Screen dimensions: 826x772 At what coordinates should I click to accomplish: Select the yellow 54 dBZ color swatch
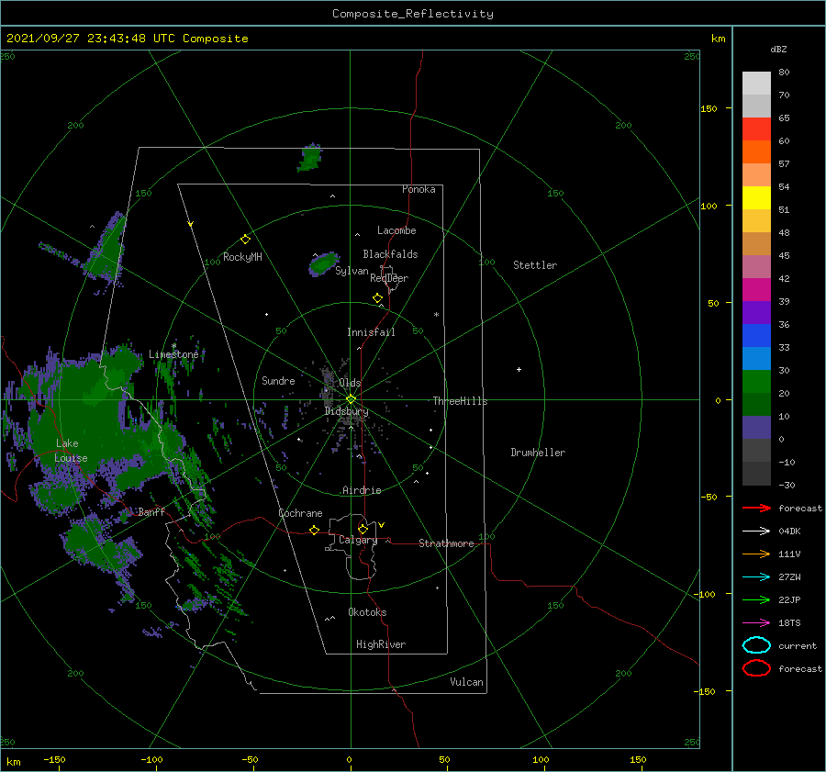click(756, 197)
